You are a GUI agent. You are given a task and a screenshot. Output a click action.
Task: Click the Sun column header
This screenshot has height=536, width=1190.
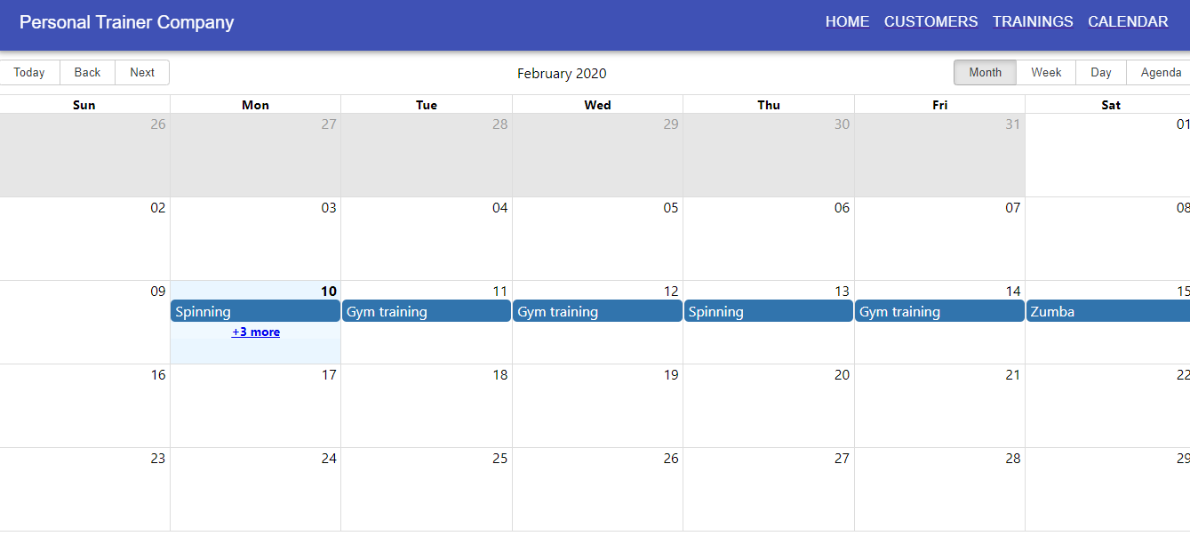point(84,105)
